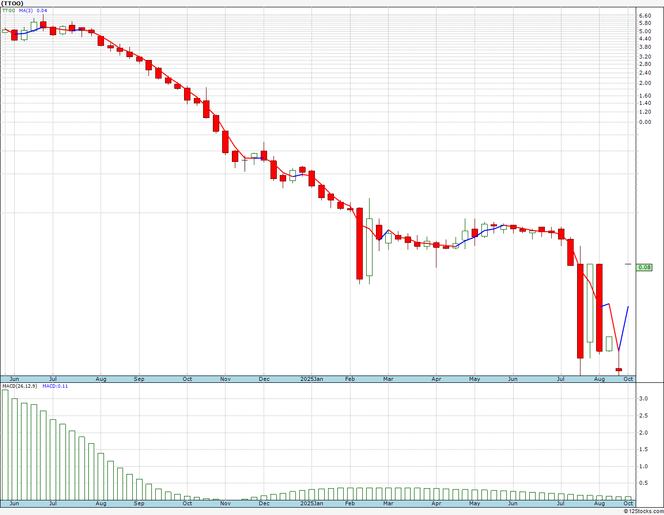Click the 3.0 MACD axis label
This screenshot has width=664, height=515.
click(643, 399)
